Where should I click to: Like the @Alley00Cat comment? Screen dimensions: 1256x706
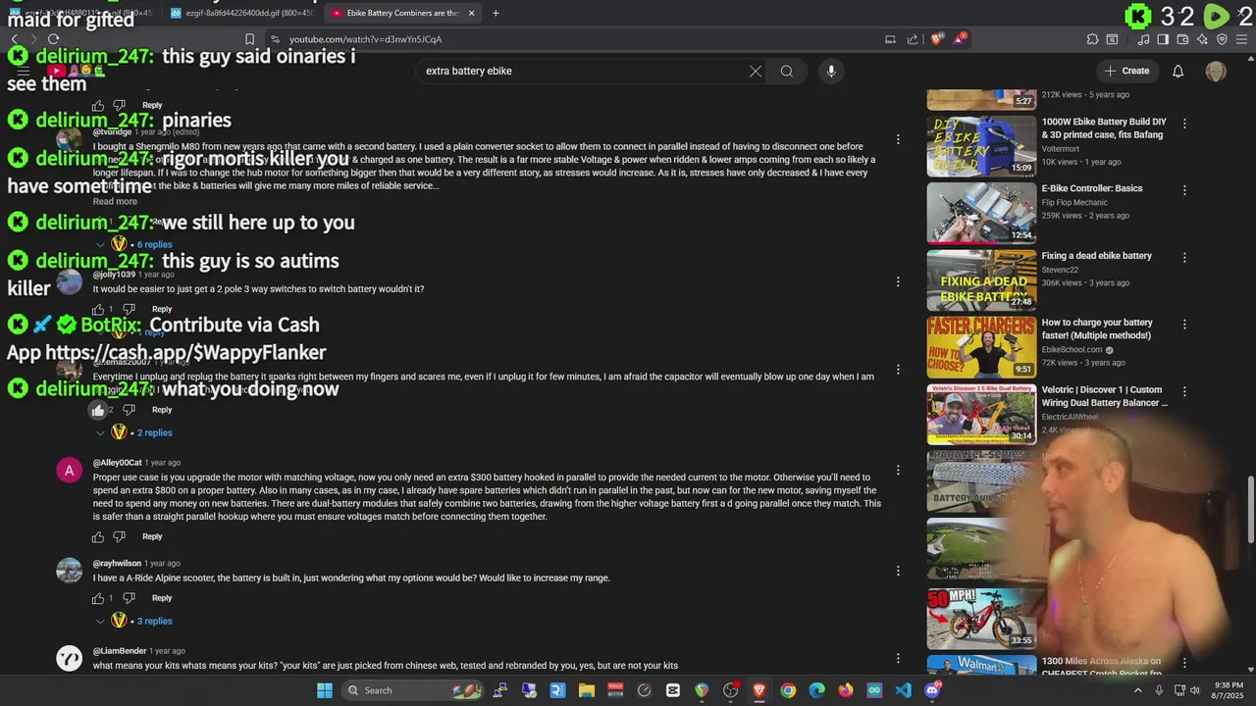pos(98,536)
